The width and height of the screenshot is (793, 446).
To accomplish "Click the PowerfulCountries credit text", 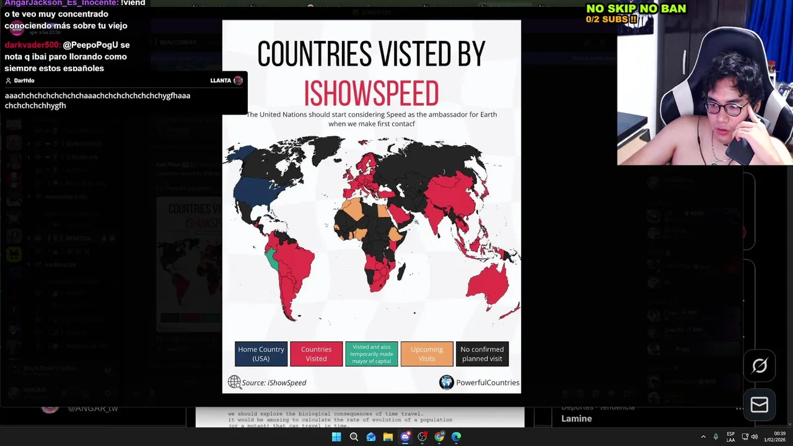I will click(x=488, y=383).
